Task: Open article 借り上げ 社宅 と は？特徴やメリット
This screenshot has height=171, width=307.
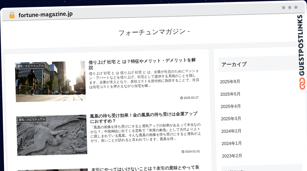Action: coord(142,64)
